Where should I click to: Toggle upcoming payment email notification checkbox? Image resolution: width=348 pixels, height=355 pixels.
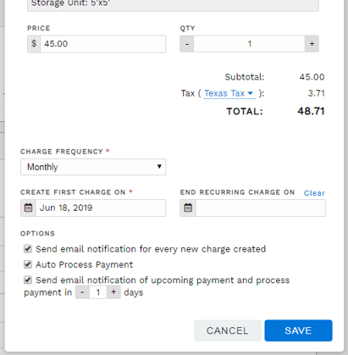[x=28, y=280]
